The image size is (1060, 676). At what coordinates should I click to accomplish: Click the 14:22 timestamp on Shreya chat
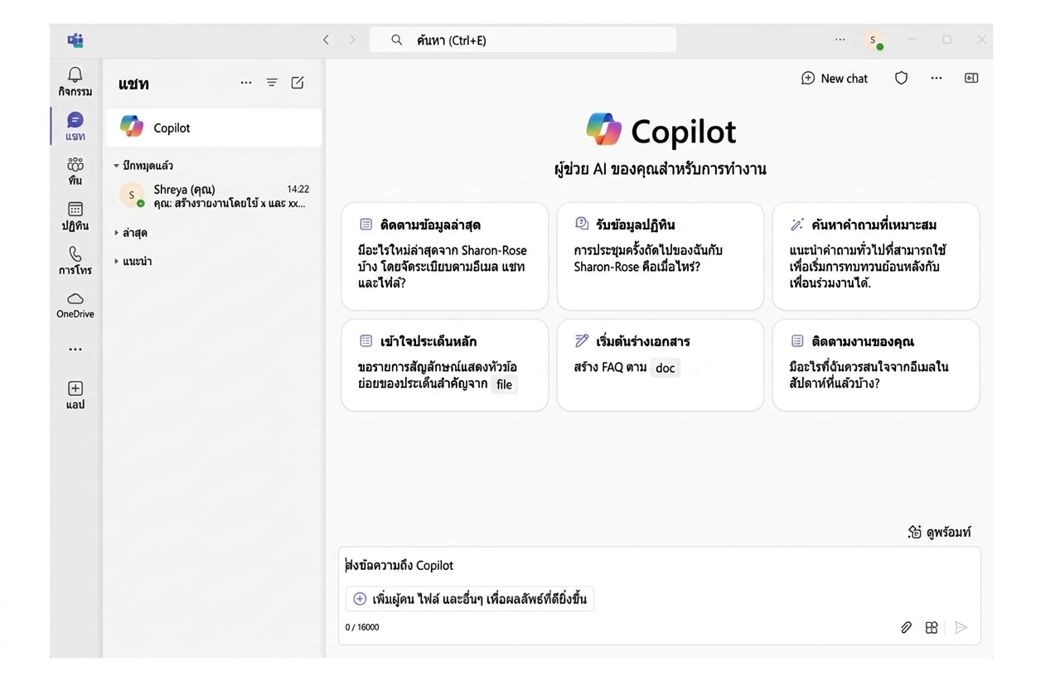coord(298,189)
